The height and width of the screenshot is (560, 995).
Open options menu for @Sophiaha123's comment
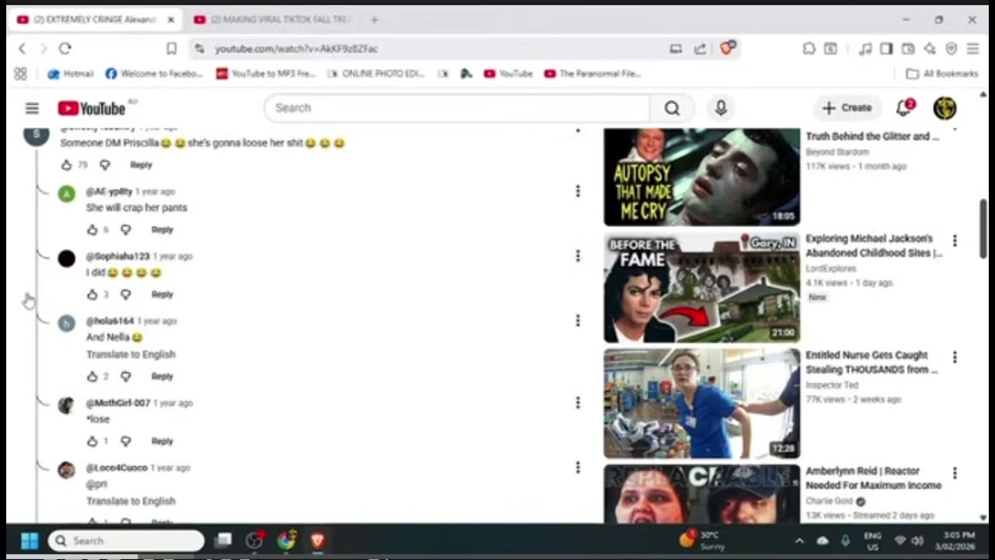pos(578,256)
